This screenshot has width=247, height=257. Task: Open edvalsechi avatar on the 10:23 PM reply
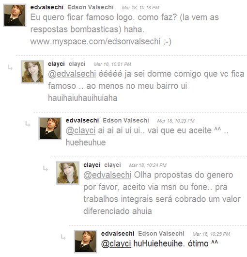(50, 128)
